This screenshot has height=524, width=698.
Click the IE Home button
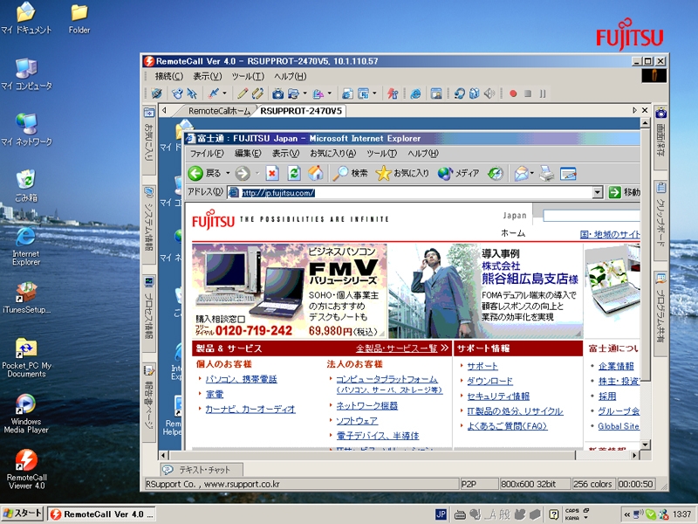coord(315,173)
